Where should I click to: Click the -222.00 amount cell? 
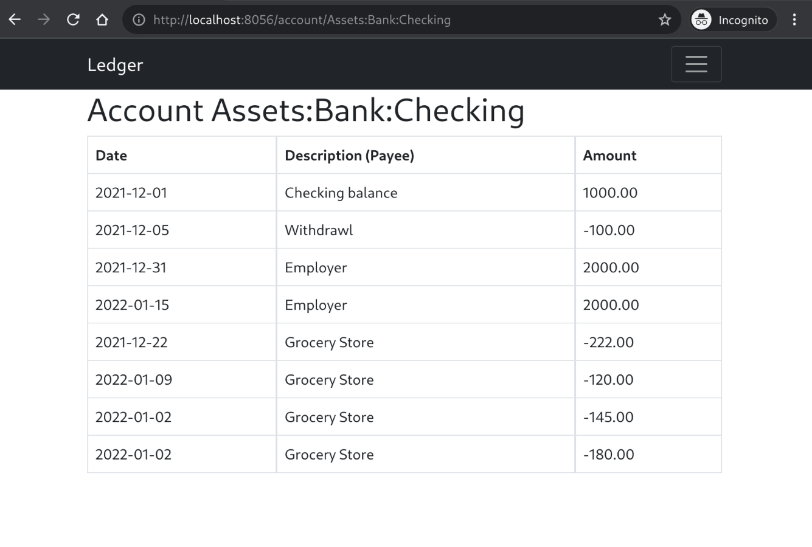pyautogui.click(x=608, y=342)
